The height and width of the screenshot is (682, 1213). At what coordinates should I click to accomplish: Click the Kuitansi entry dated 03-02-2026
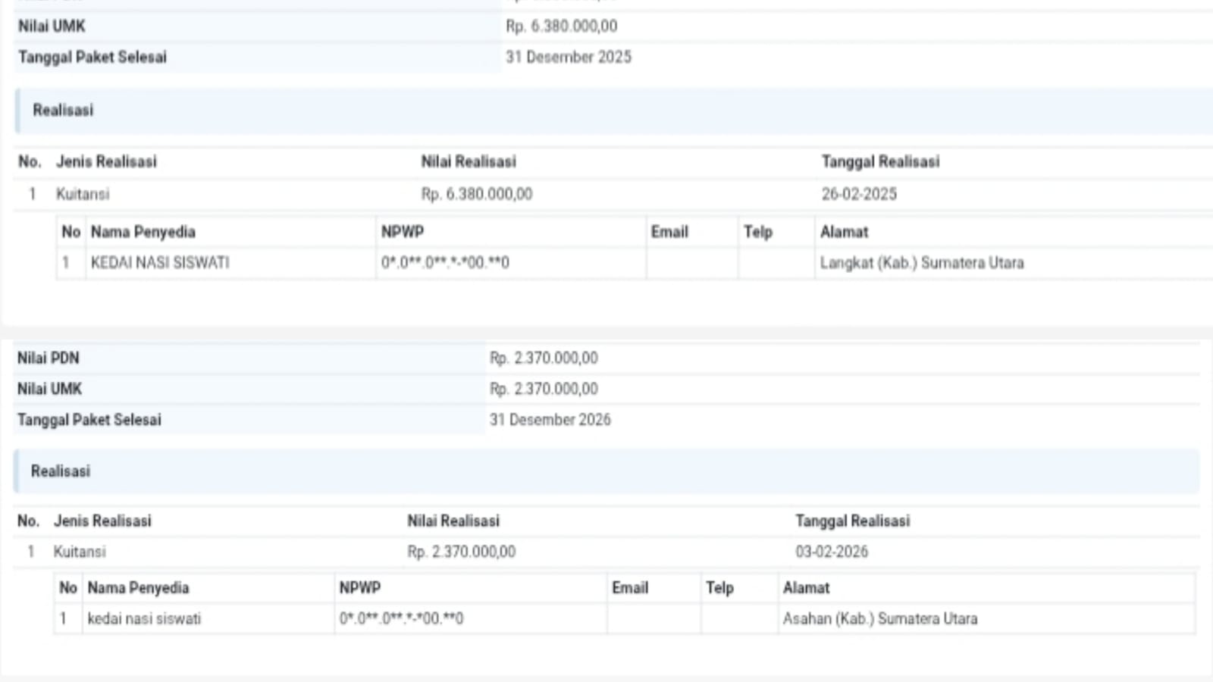click(80, 552)
